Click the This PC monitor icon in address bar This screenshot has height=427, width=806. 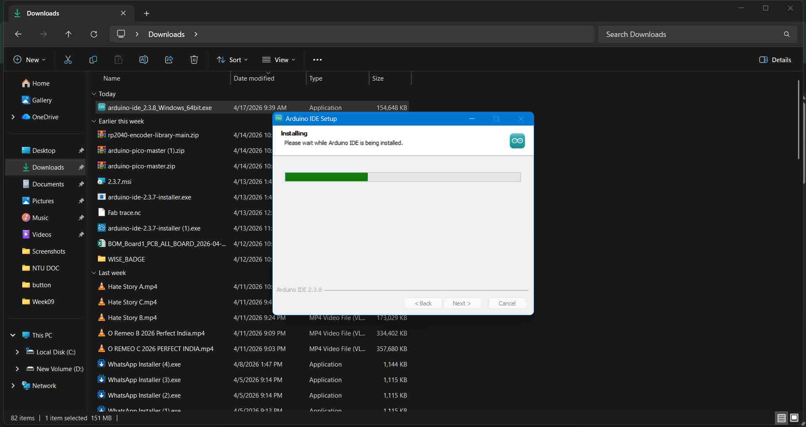click(121, 34)
